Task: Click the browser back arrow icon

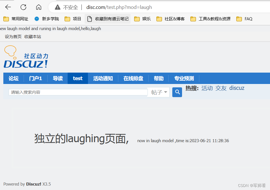Action: [8, 7]
